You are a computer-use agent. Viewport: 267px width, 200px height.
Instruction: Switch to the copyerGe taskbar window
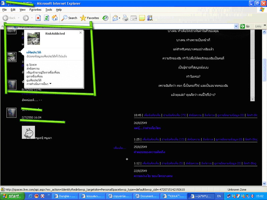(120, 196)
